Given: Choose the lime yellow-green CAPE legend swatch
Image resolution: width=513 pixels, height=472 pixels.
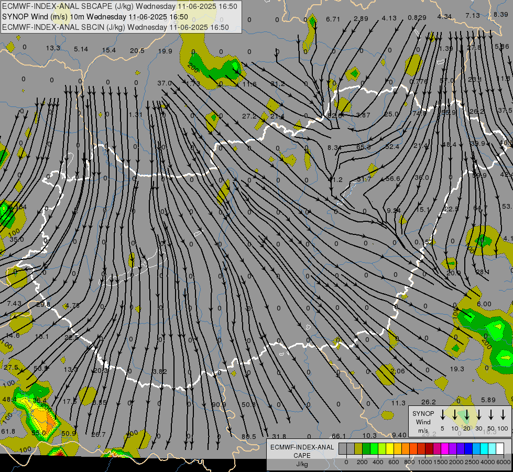Looking at the screenshot, I should click(382, 448).
